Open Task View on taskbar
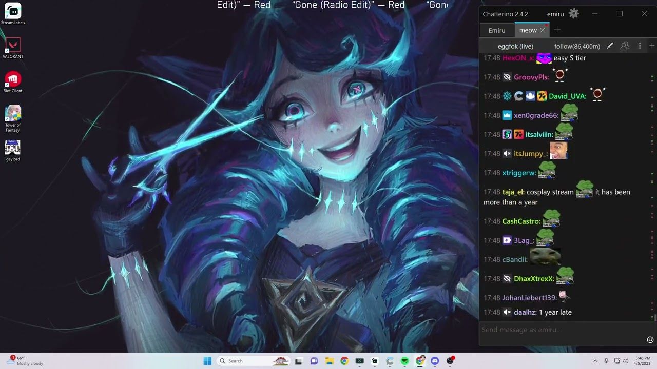 (x=299, y=361)
